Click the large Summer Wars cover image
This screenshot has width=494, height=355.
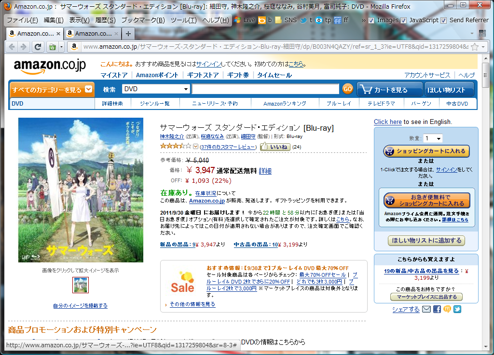pyautogui.click(x=81, y=190)
